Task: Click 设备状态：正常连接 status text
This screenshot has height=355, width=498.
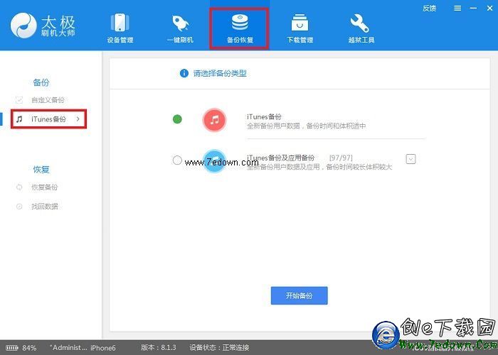Action: 219,348
